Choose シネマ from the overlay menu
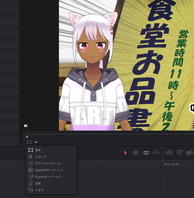Viewport: 194px width, 198px height. click(39, 190)
